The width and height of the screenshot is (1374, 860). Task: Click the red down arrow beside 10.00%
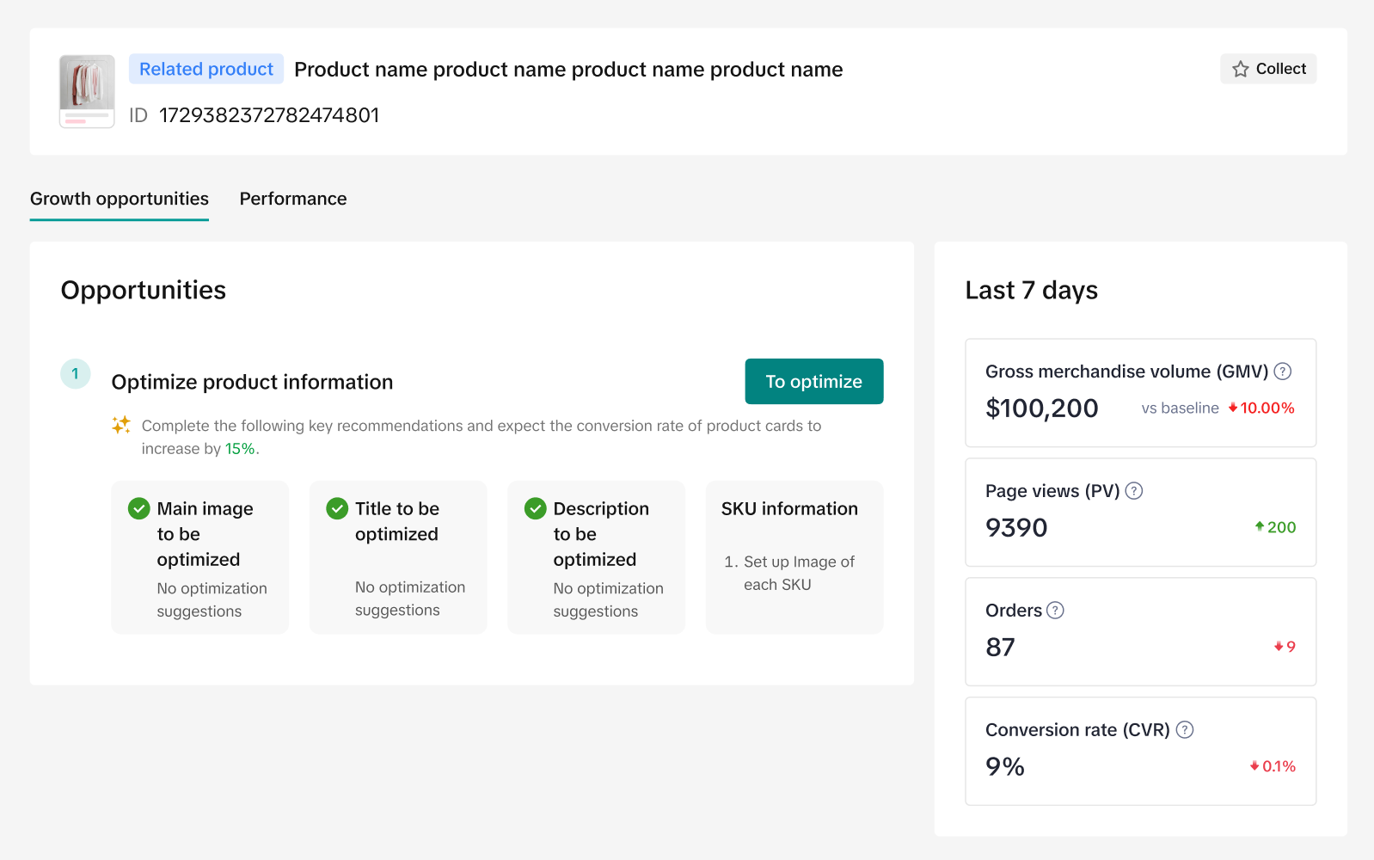tap(1233, 408)
